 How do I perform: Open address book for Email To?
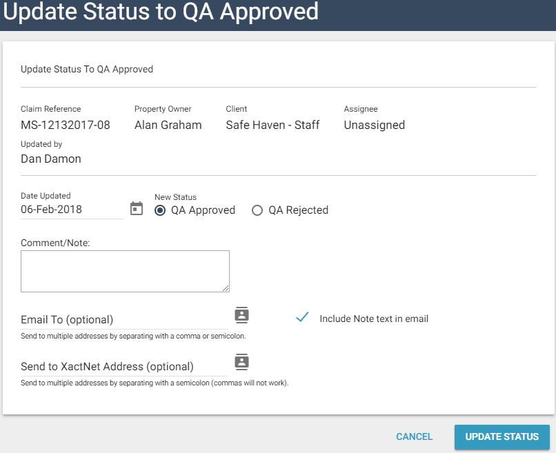[241, 315]
